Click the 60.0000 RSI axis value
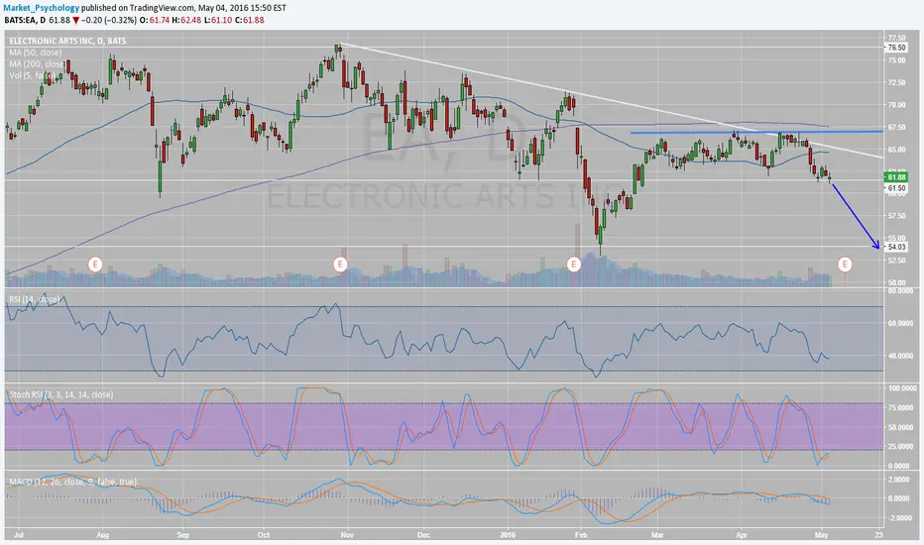The image size is (924, 545). 900,323
